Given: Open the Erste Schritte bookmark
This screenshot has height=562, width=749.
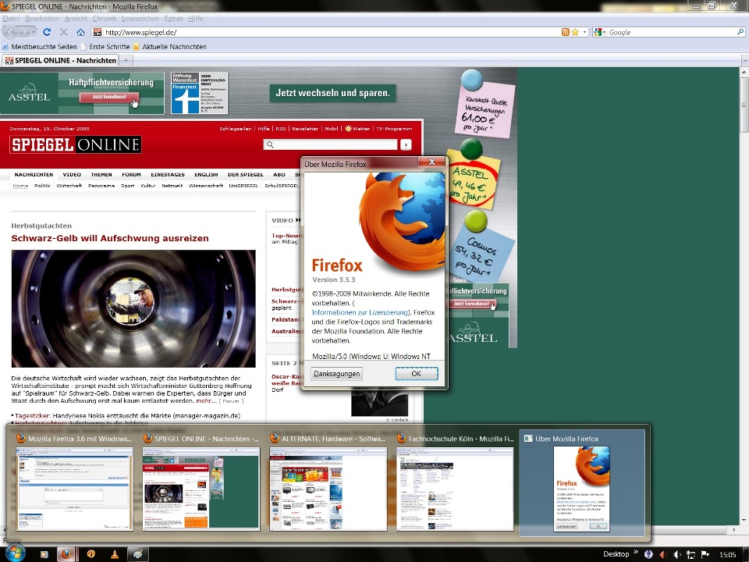Looking at the screenshot, I should pos(105,46).
